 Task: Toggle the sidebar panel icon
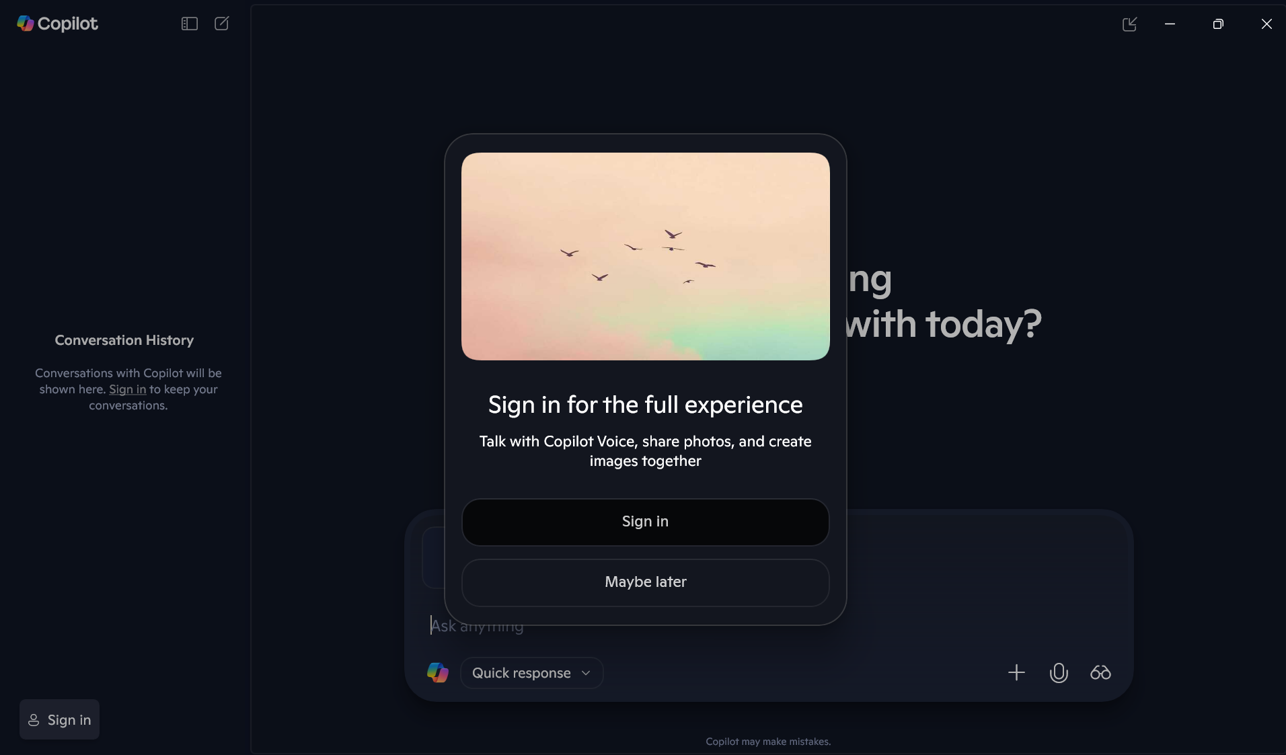pos(189,24)
